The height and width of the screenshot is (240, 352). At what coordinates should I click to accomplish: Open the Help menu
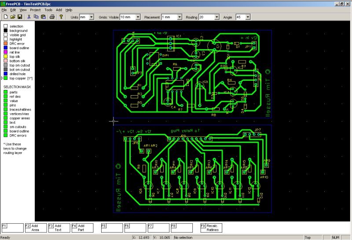[69, 10]
